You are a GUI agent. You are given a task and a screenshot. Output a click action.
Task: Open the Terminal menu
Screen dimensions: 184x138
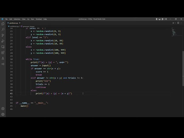click(x=39, y=19)
